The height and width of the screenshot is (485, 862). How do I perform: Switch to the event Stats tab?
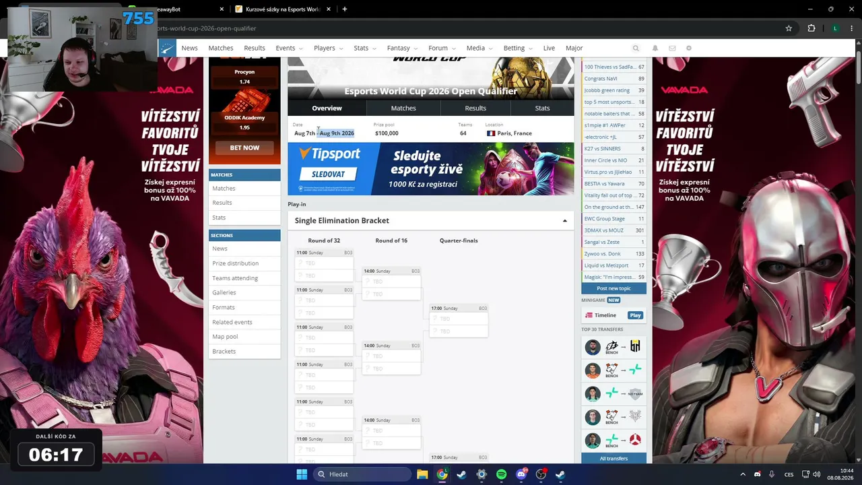click(542, 108)
